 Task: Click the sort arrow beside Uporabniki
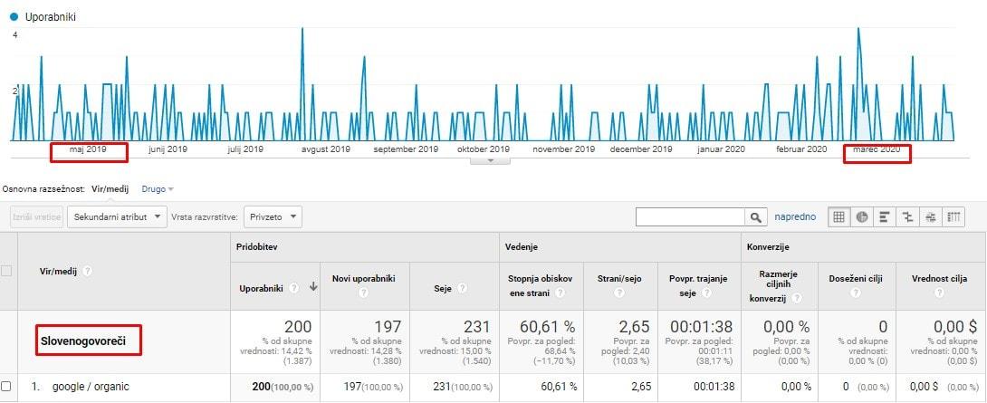click(312, 287)
